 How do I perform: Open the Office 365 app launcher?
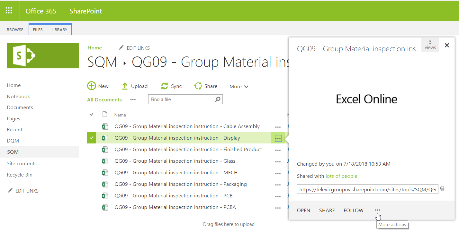pos(9,11)
